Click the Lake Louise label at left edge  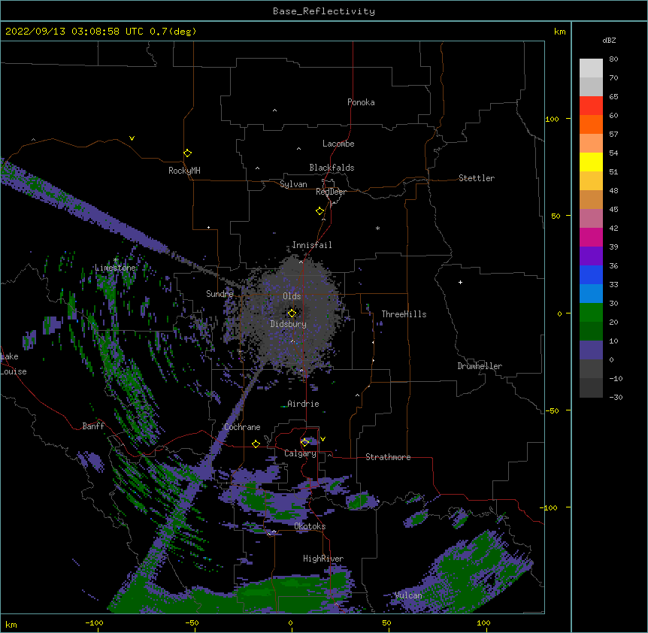tap(14, 364)
